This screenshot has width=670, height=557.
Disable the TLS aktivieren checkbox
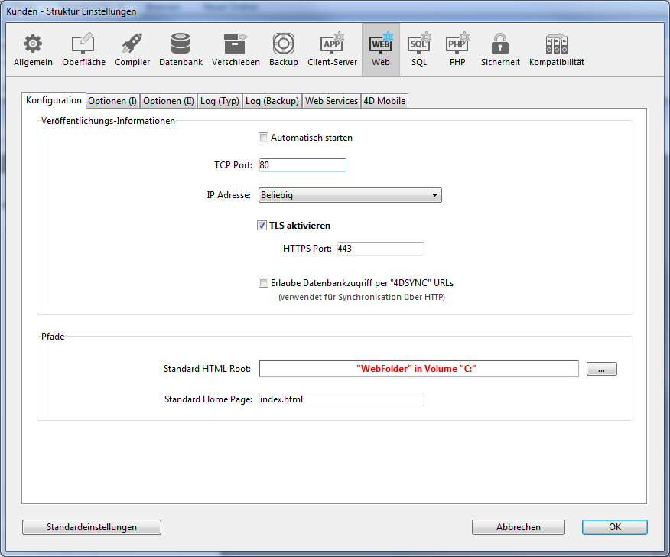(262, 226)
